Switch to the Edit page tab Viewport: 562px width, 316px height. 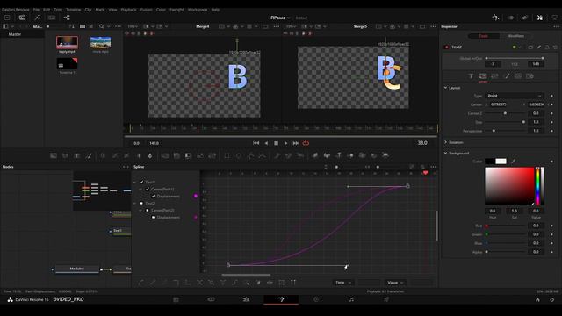click(x=246, y=299)
